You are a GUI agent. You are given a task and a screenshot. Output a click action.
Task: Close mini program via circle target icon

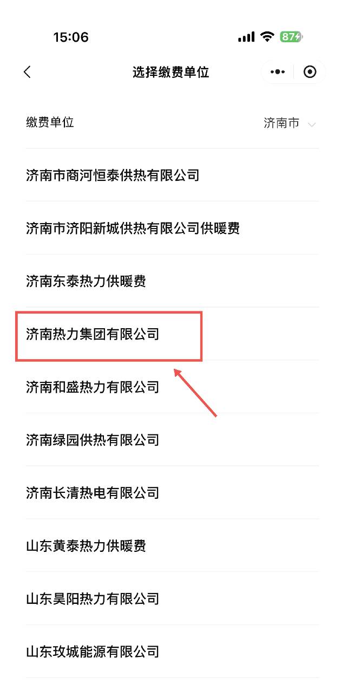[310, 72]
